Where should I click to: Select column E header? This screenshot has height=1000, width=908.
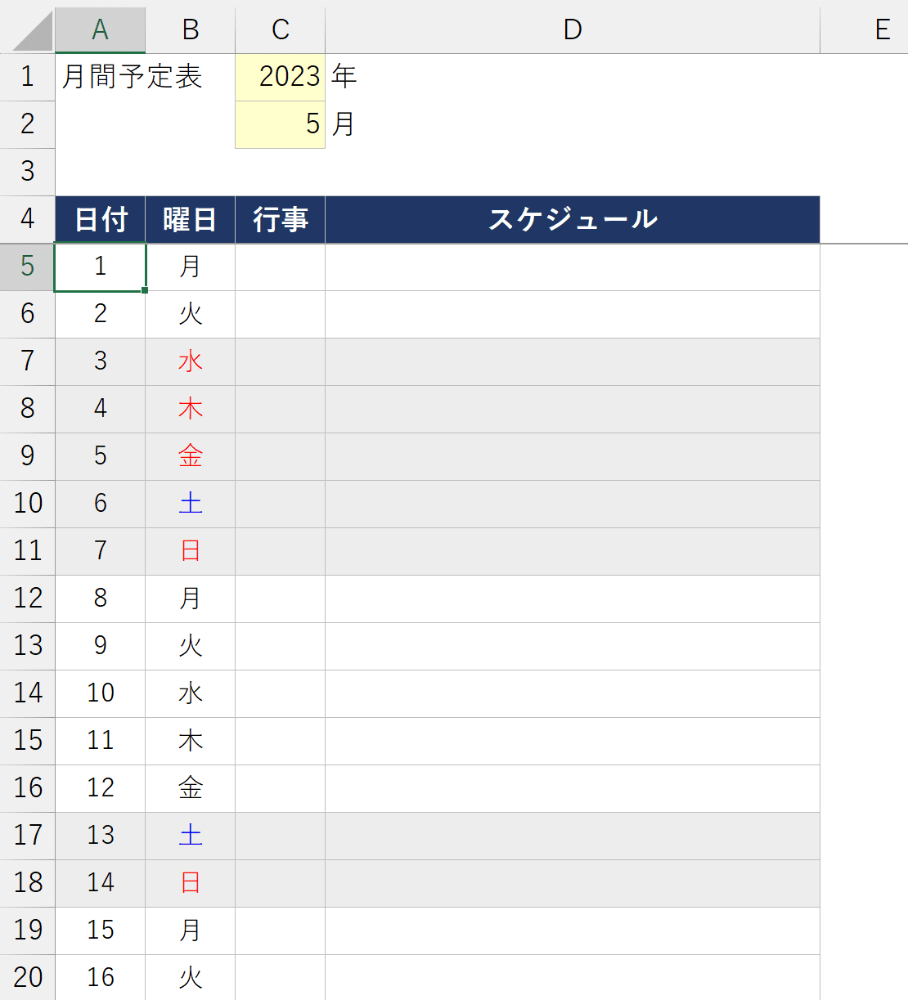point(882,29)
